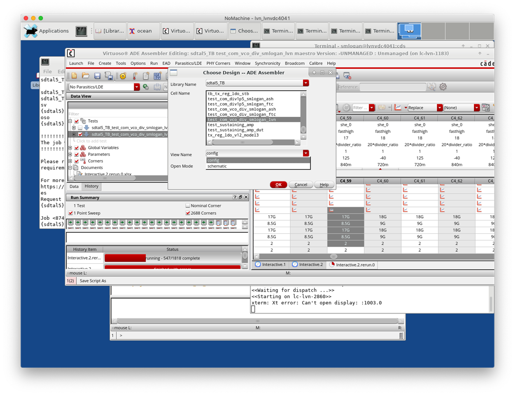The height and width of the screenshot is (395, 515).
Task: Click OK in Choose Design dialog
Action: pyautogui.click(x=278, y=185)
